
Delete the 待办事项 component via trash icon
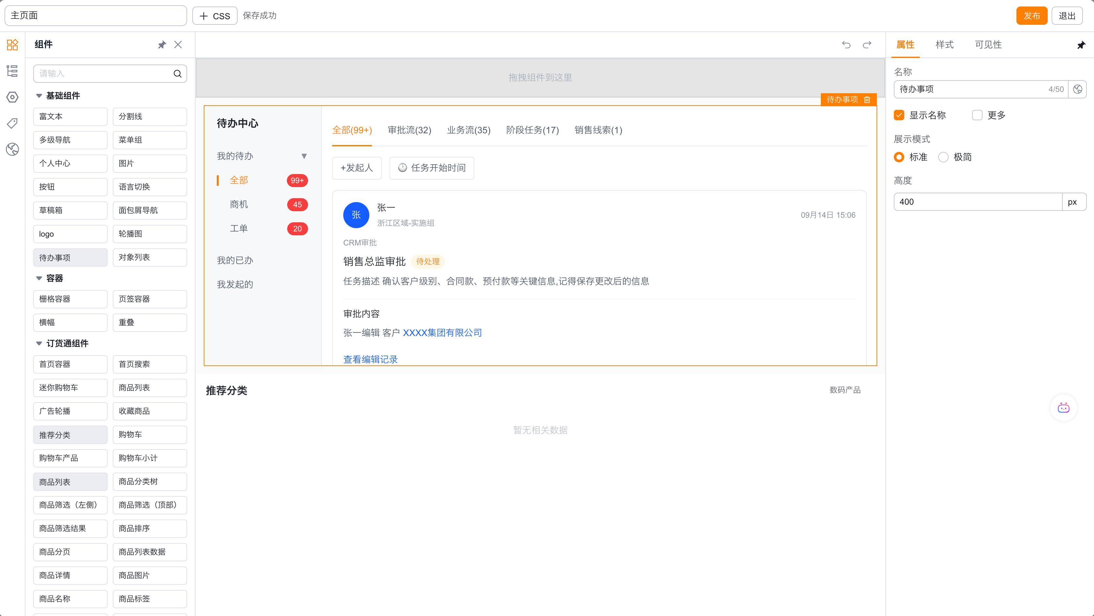pyautogui.click(x=867, y=99)
